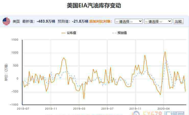Click the blue dashed legend line marker
Viewport: 189px width, 115px height.
click(x=114, y=33)
